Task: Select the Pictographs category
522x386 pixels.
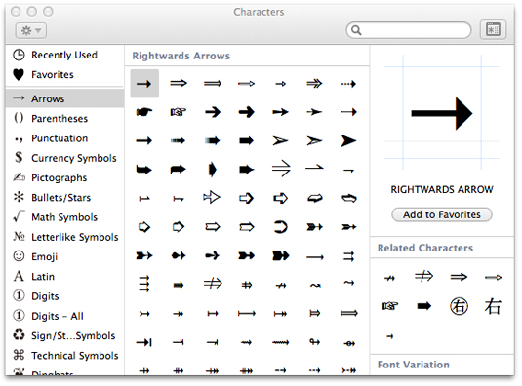Action: pos(64,177)
